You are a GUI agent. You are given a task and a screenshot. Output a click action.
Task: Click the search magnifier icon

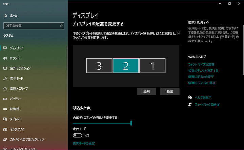pyautogui.click(x=61, y=26)
